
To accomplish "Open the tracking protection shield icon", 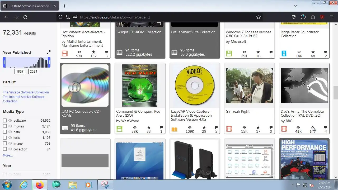I will tap(60, 17).
